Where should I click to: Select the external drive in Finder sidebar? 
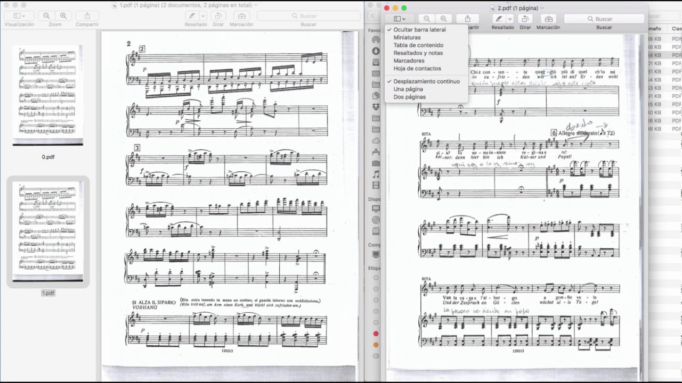point(376,231)
